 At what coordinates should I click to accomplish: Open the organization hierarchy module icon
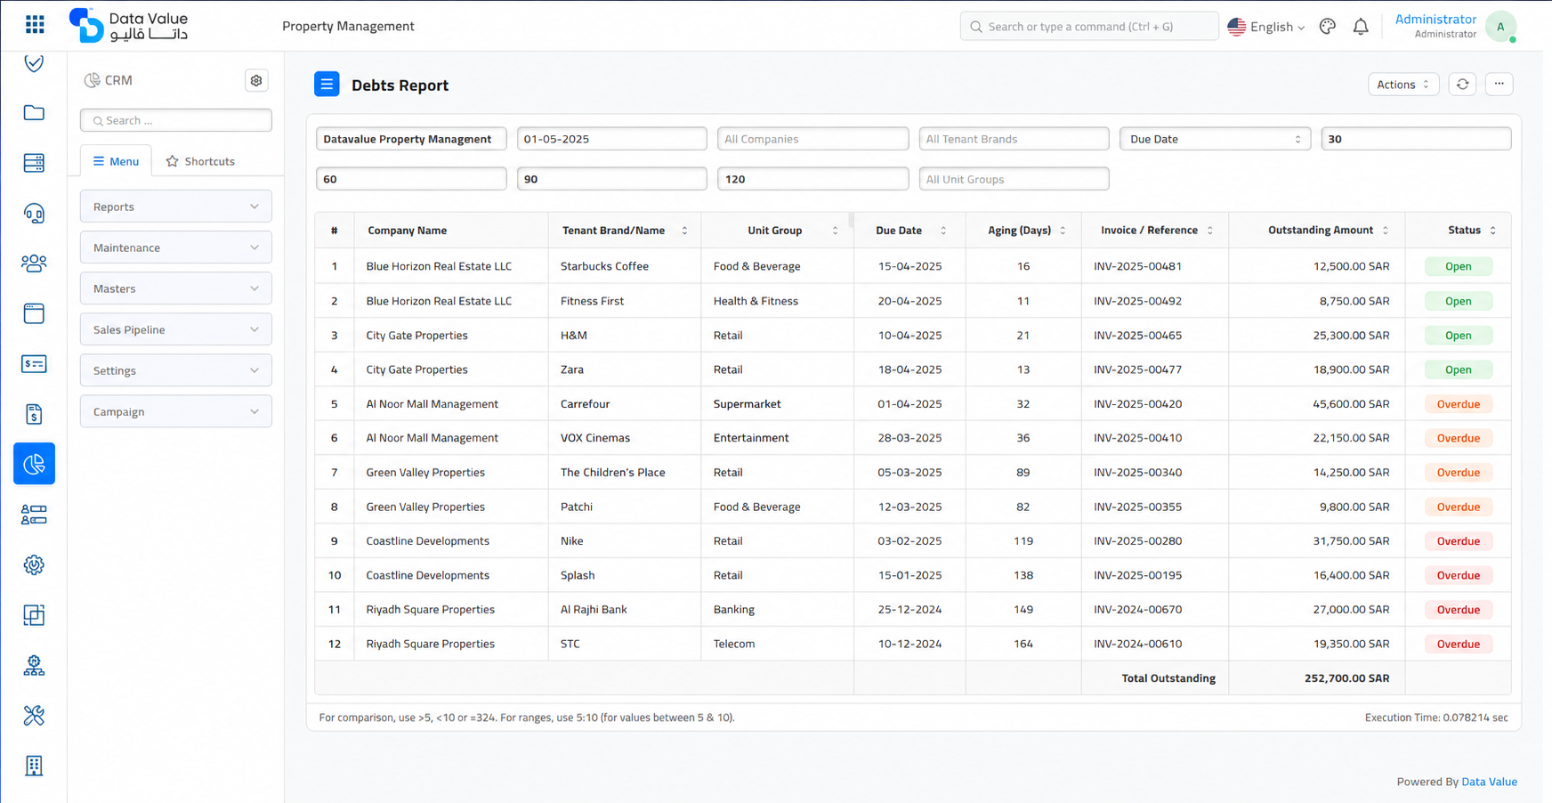[x=34, y=665]
